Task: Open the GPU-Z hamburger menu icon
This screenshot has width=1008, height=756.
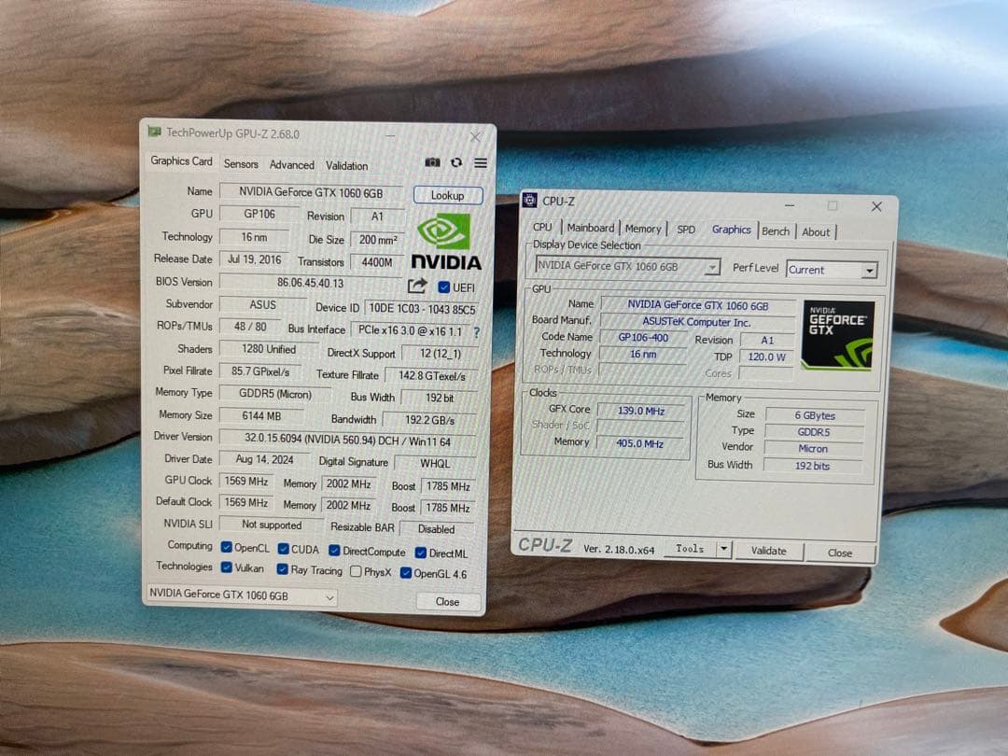Action: pyautogui.click(x=480, y=162)
